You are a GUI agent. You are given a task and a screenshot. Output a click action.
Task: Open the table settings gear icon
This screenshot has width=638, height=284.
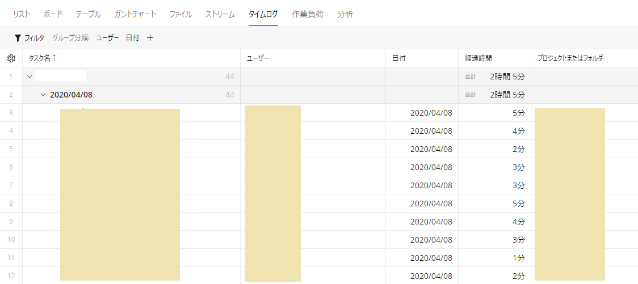click(11, 58)
